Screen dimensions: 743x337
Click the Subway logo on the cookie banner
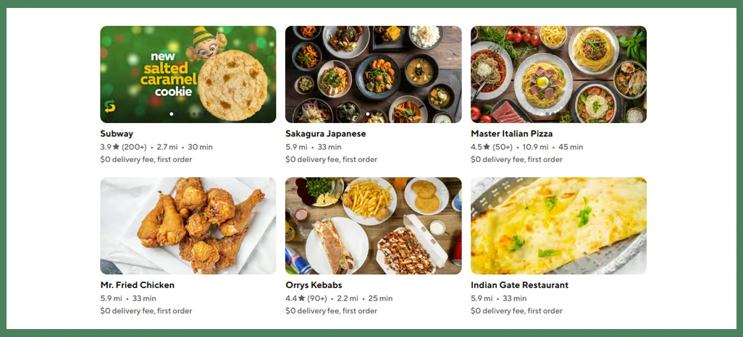point(110,107)
